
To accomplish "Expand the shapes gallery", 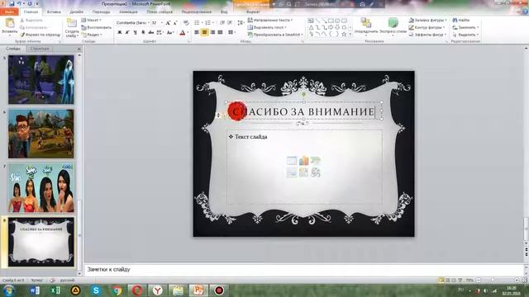I will point(350,35).
